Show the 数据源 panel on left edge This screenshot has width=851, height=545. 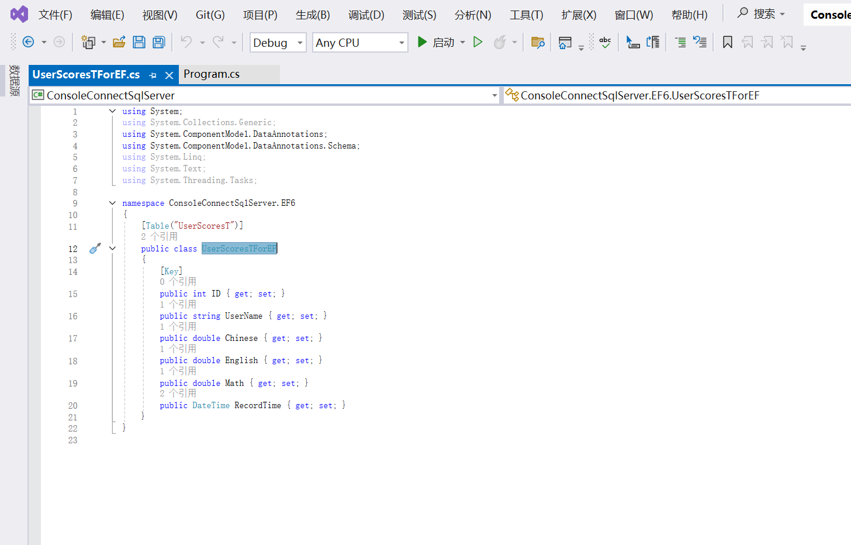point(14,82)
